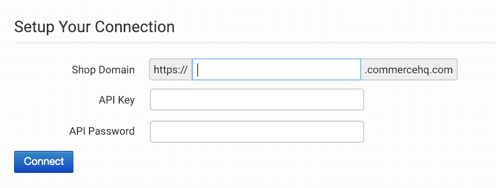Place cursor in the store subdomain field

coord(277,69)
